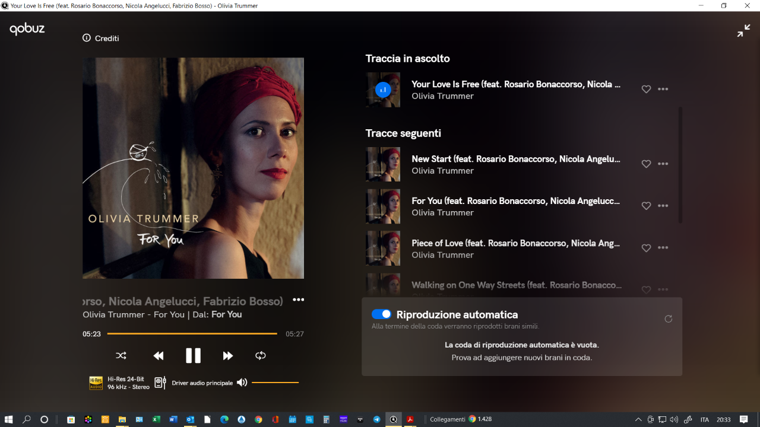Exit full-screen player with collapse arrows
Screen dimensions: 760x427
click(743, 31)
